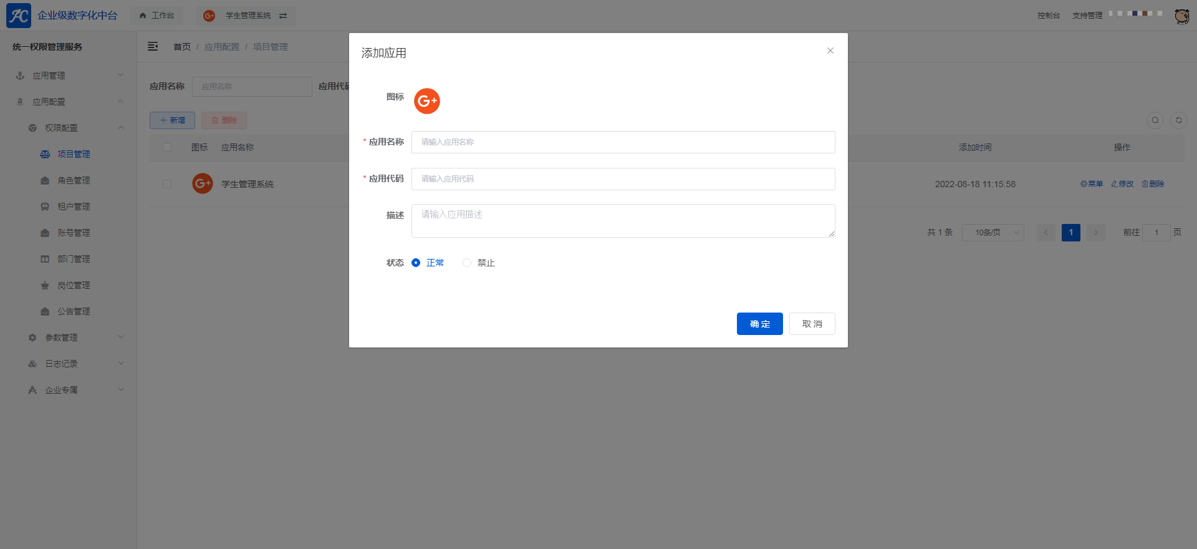Click the Google+ icon in dialog

tap(427, 101)
